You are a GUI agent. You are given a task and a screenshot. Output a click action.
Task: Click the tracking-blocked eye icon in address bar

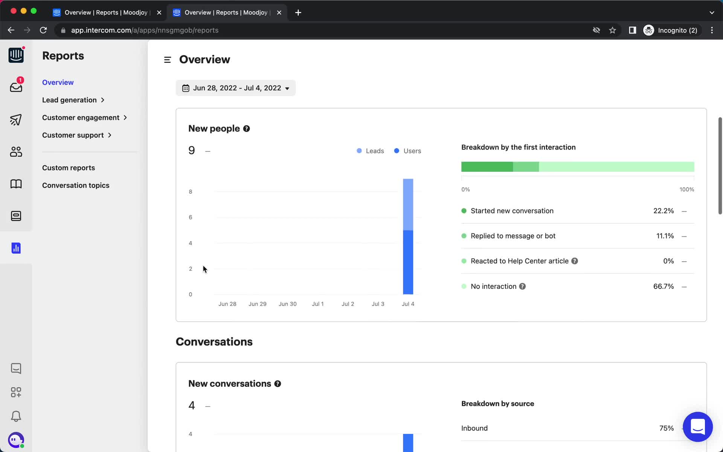596,30
